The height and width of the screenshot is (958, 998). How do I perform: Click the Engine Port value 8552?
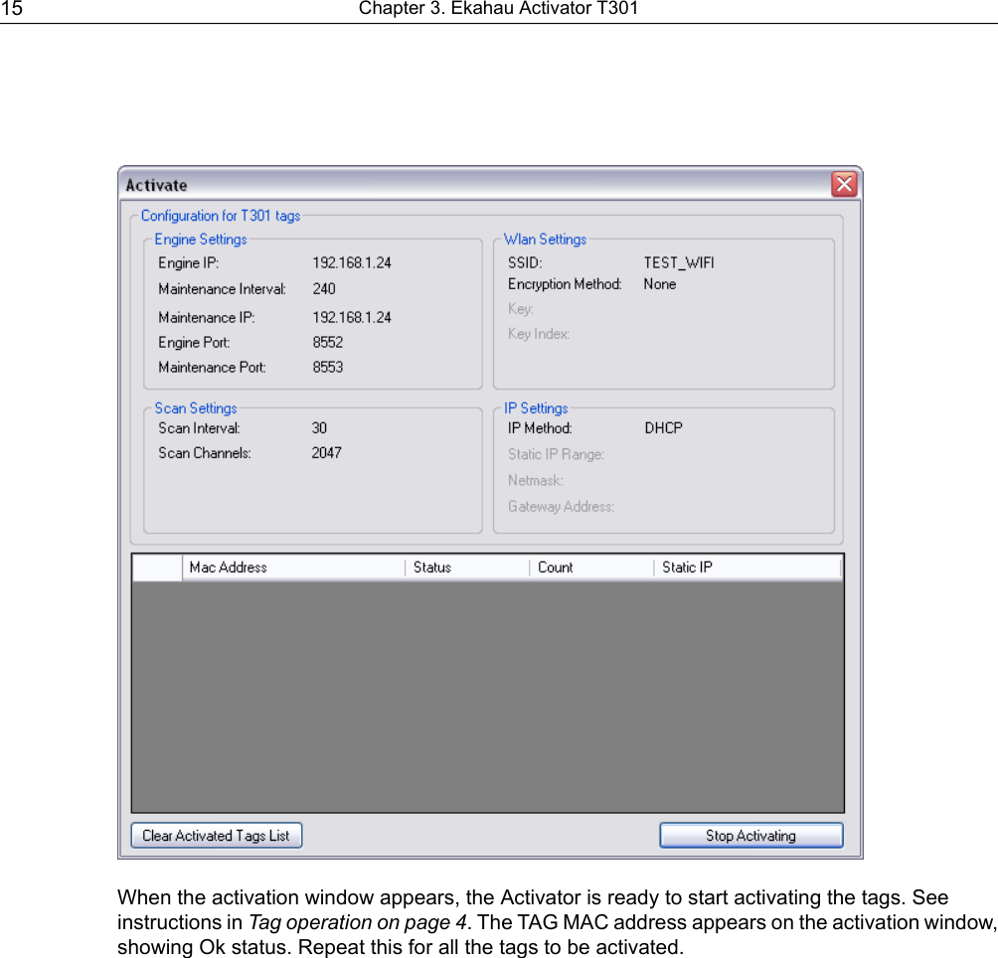(x=327, y=342)
